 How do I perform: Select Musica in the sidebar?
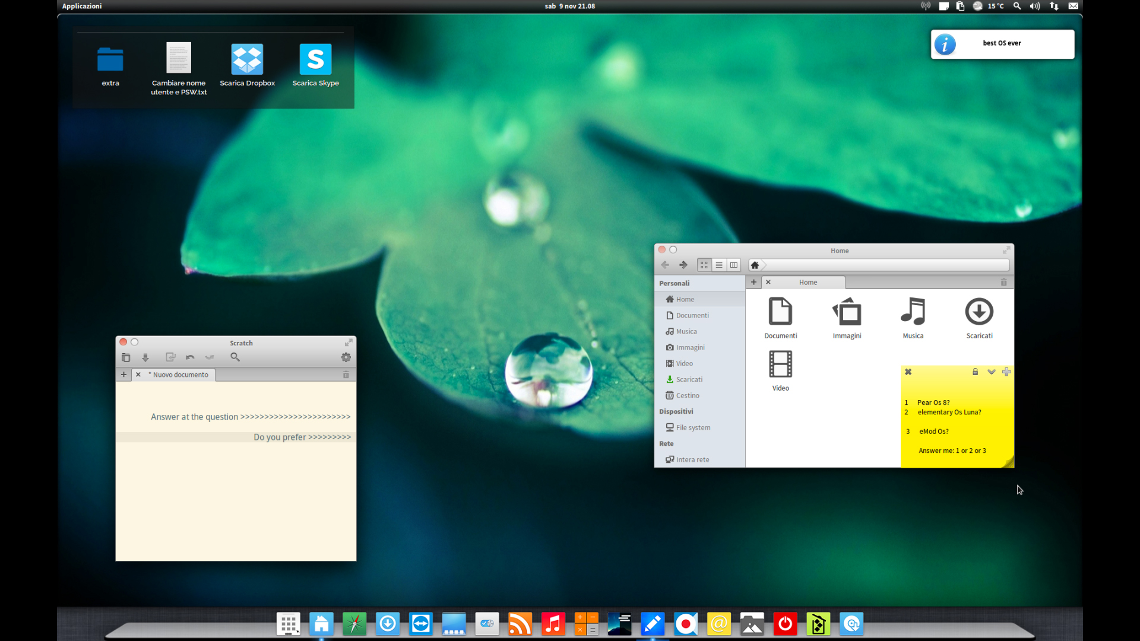pos(700,331)
